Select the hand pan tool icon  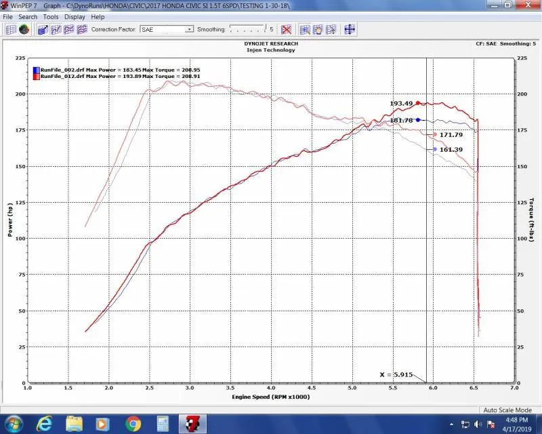[317, 29]
